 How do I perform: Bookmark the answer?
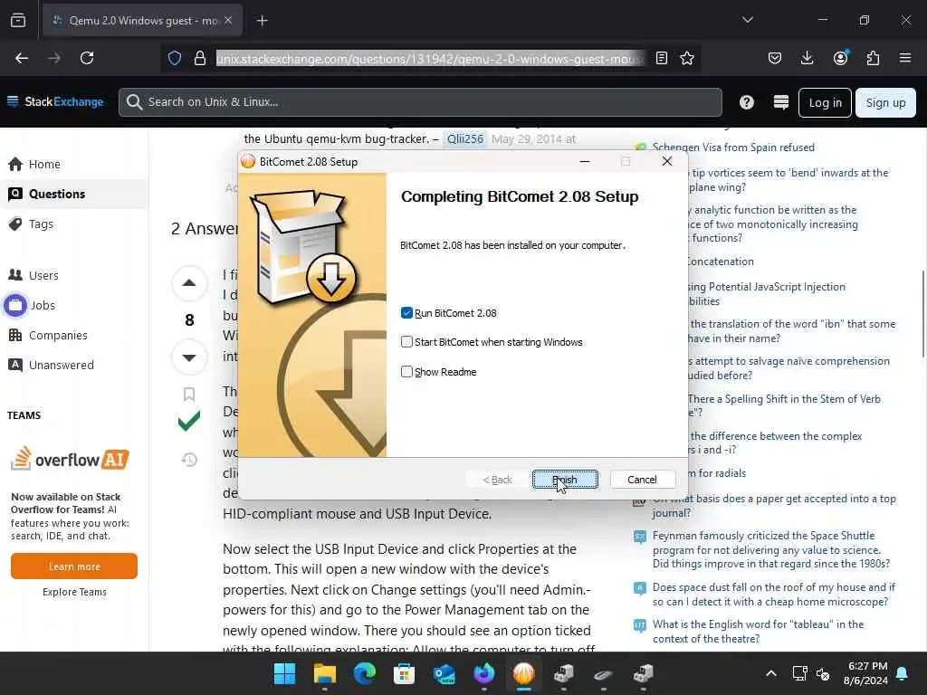point(189,395)
